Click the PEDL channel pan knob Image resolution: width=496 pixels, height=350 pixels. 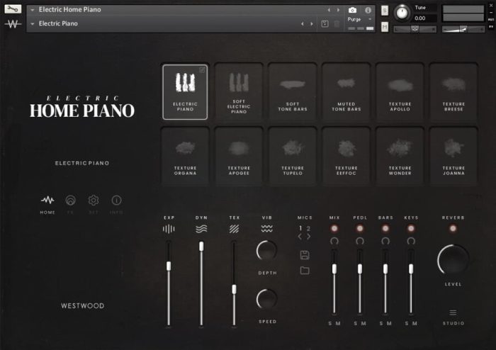click(x=360, y=241)
